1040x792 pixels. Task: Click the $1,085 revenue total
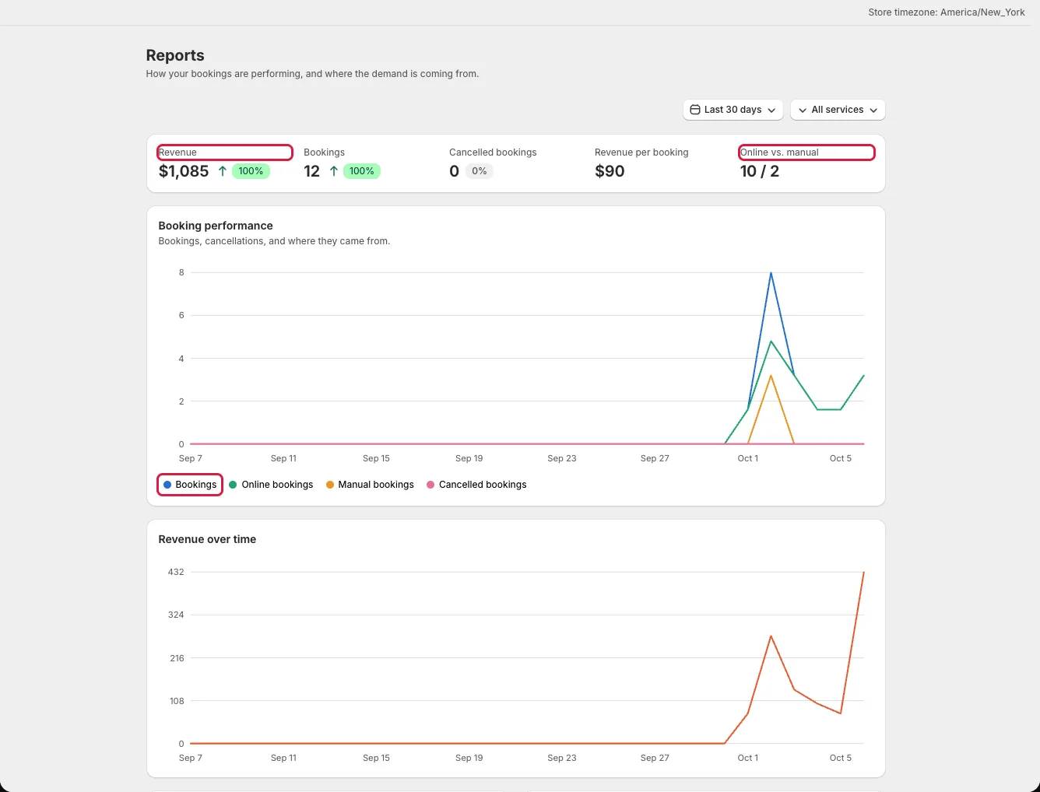(184, 171)
